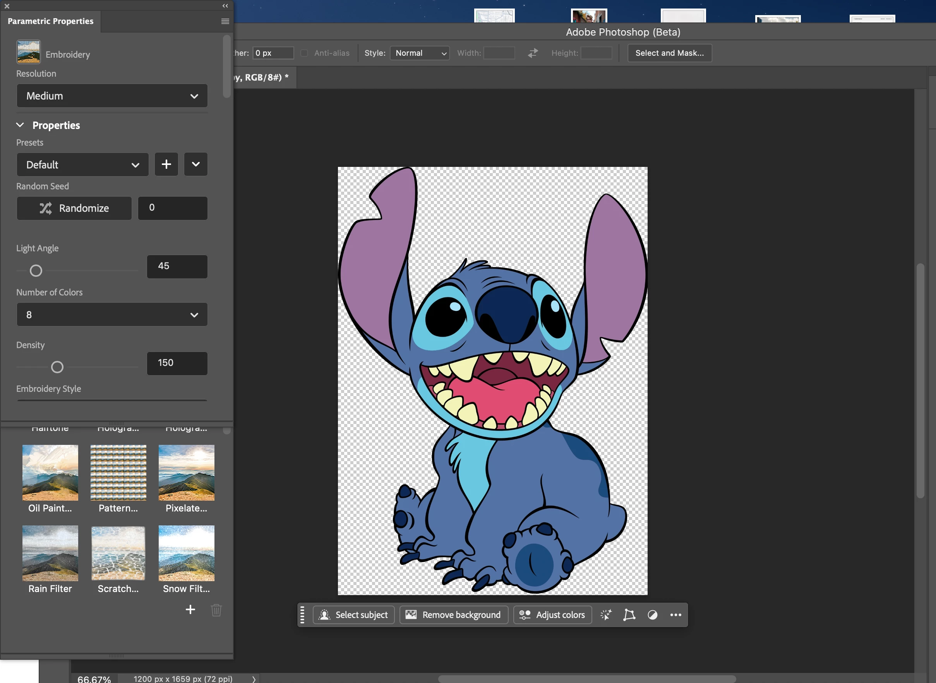Toggle the Anti-alias checkbox
The width and height of the screenshot is (936, 683).
(304, 53)
